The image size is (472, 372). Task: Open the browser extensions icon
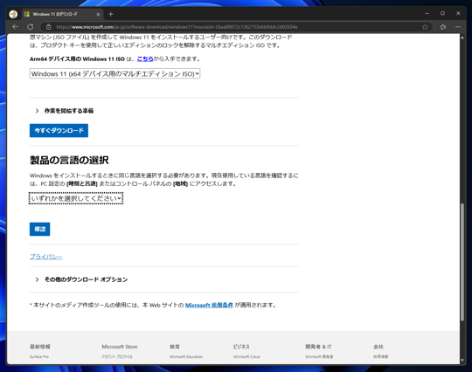pos(443,27)
